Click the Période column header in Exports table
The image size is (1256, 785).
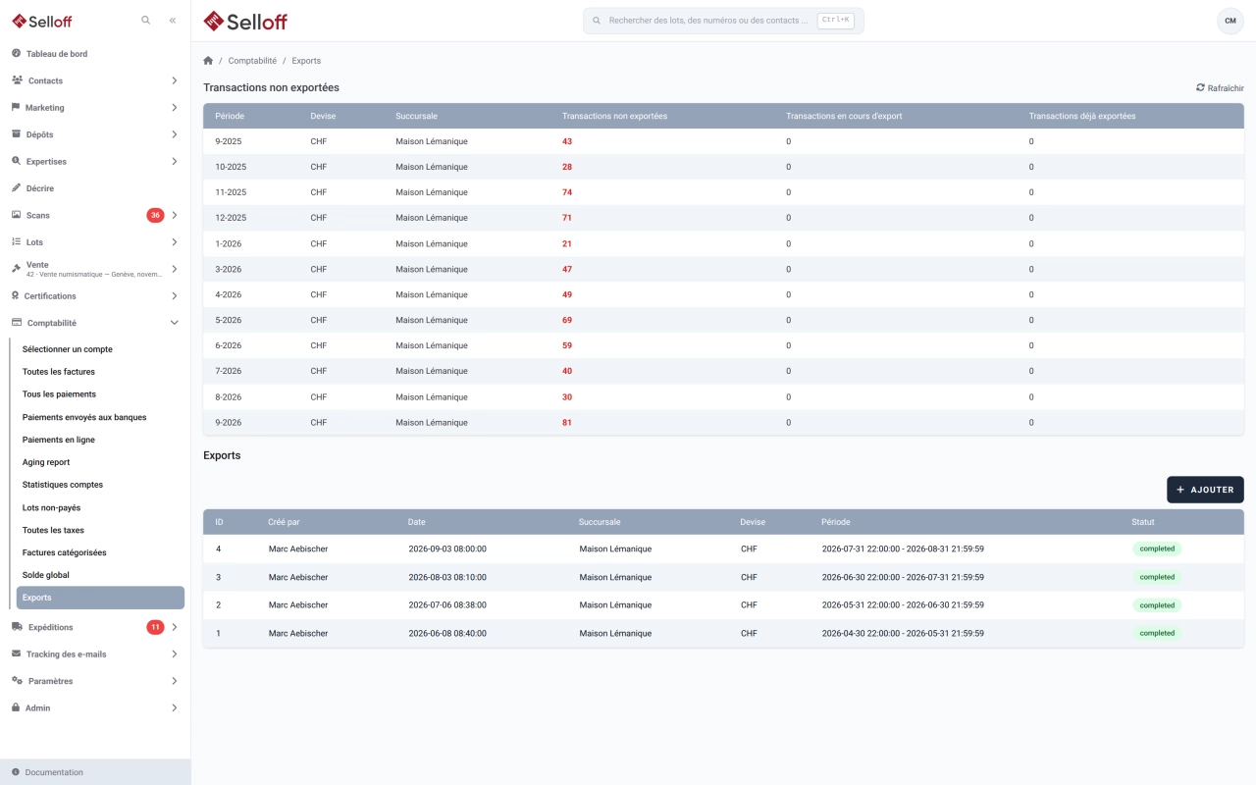point(836,522)
